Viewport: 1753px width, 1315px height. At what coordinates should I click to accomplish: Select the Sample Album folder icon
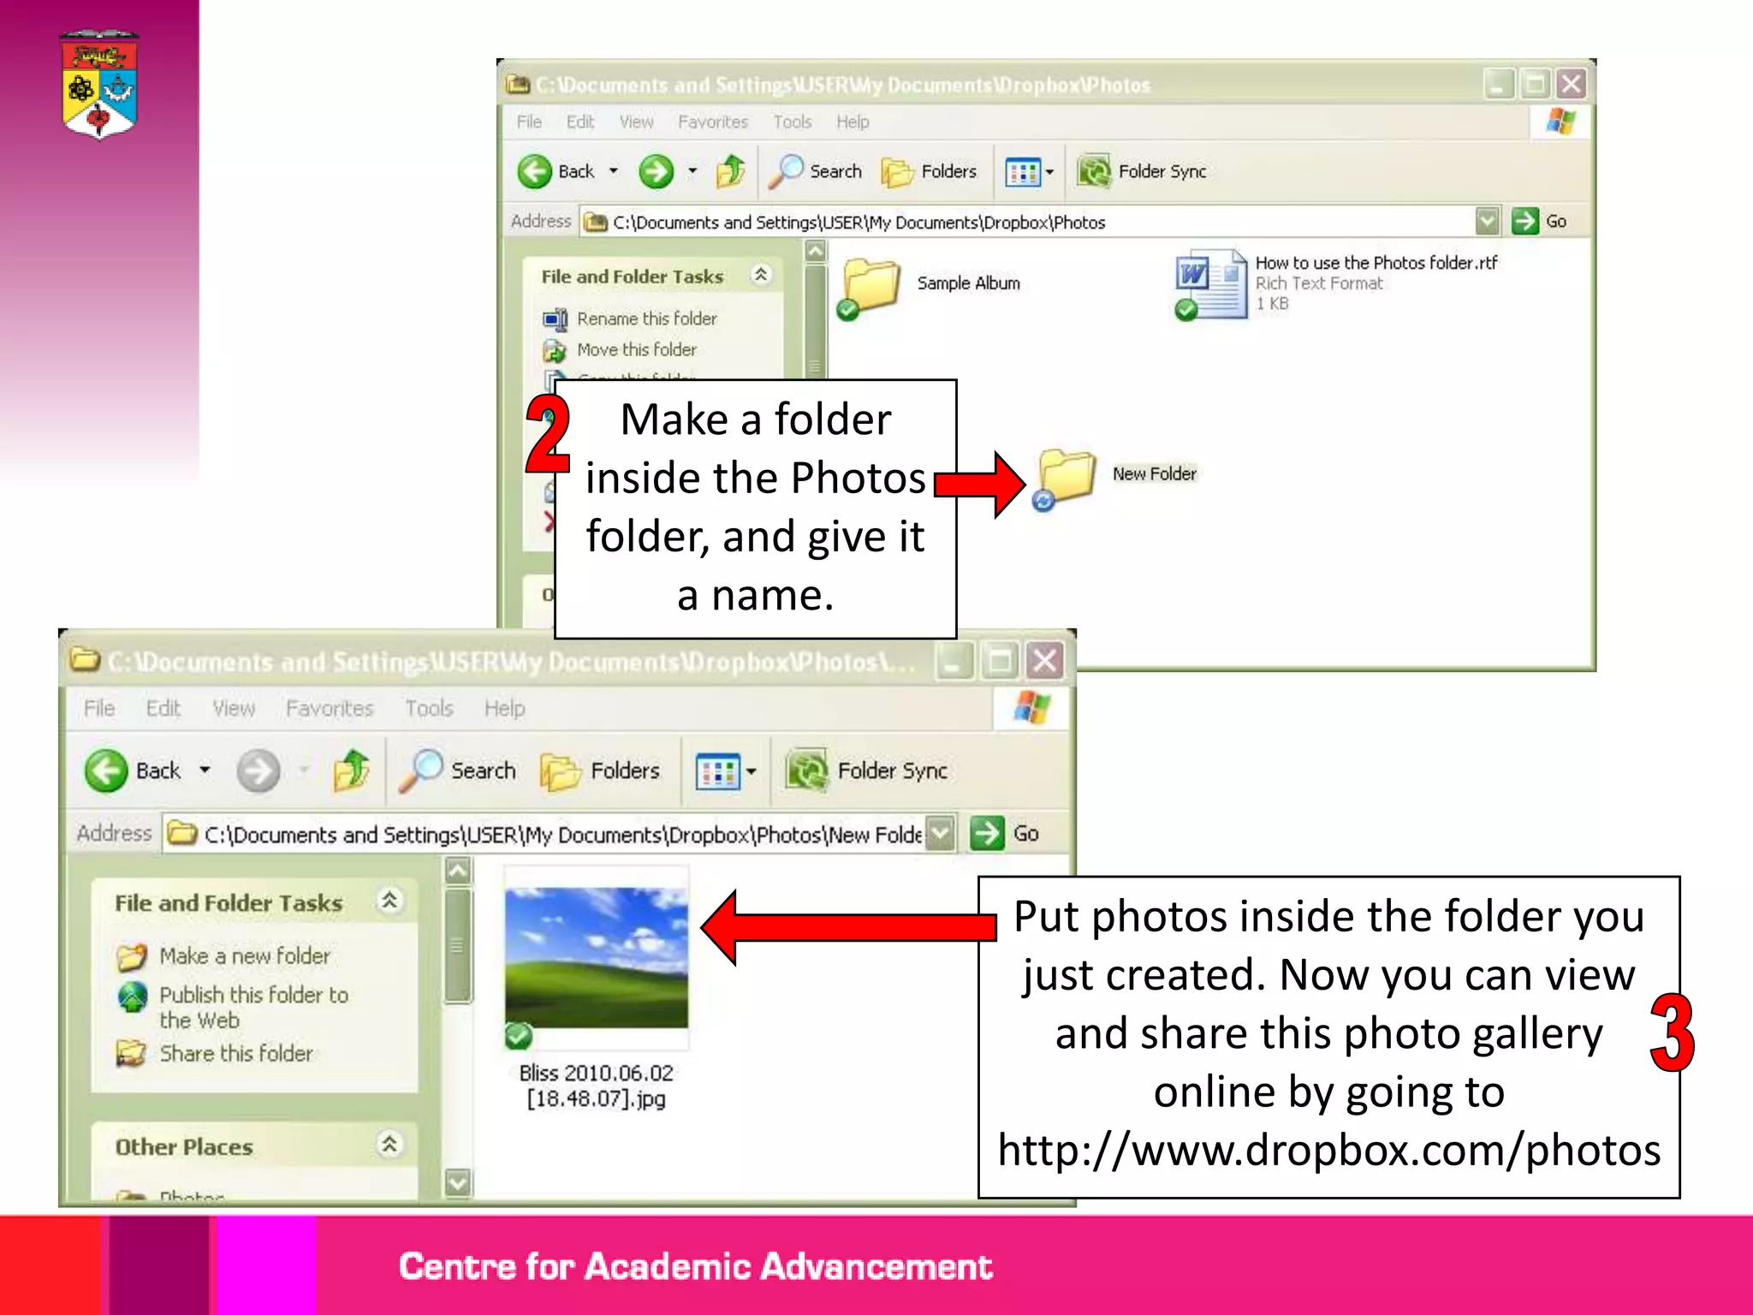click(868, 289)
